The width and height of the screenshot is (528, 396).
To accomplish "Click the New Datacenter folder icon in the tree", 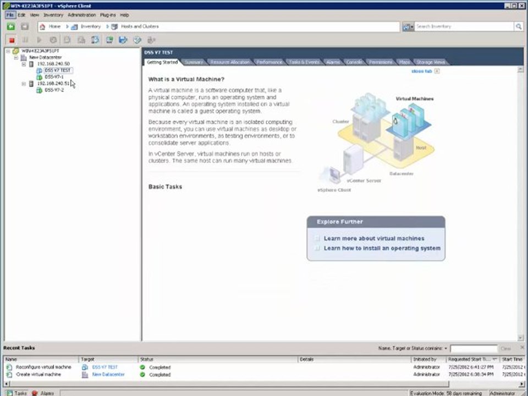I will (x=24, y=58).
